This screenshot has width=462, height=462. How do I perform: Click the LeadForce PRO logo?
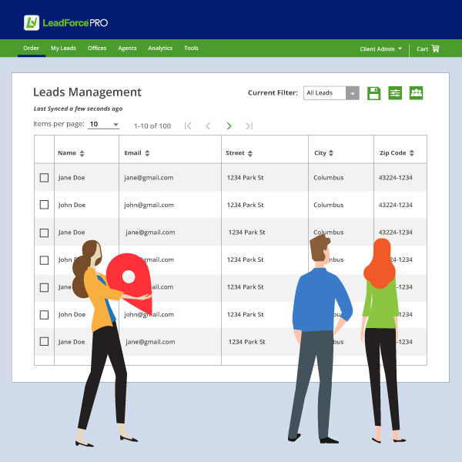click(x=66, y=22)
